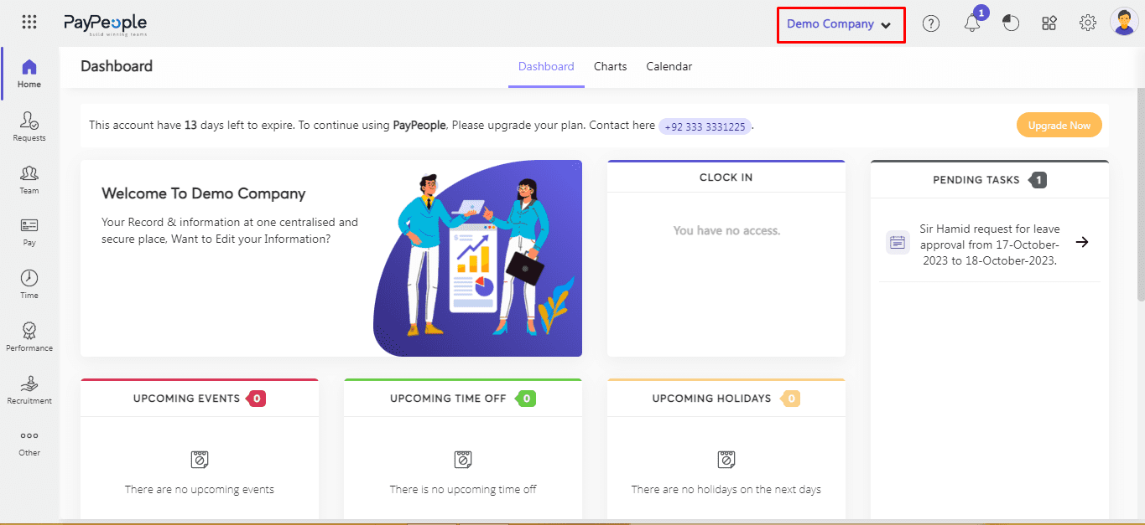This screenshot has width=1145, height=525.
Task: Switch to the Calendar tab
Action: click(669, 66)
